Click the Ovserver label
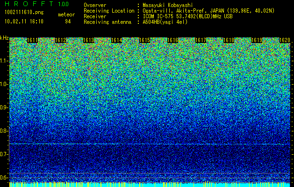Viewport: 294px width, 187px height. pyautogui.click(x=95, y=5)
